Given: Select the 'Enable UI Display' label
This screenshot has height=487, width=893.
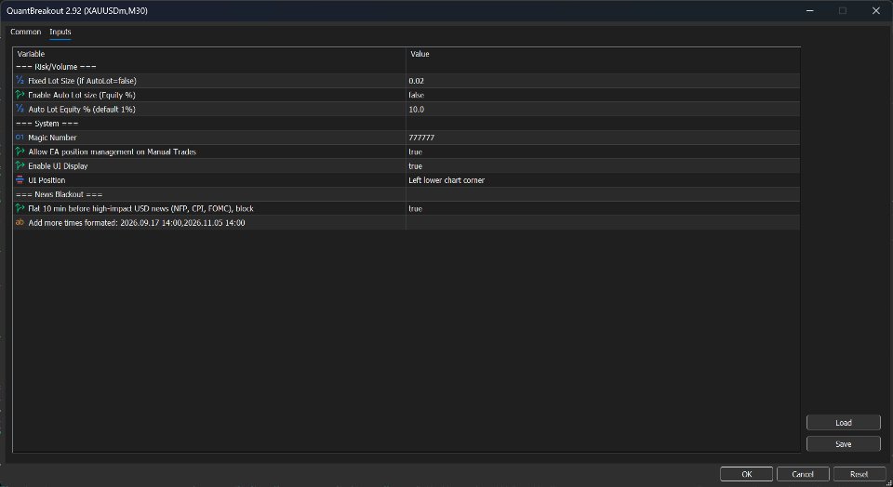Looking at the screenshot, I should pos(58,166).
